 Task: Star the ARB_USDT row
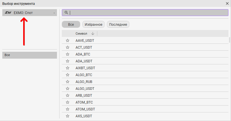(68, 95)
